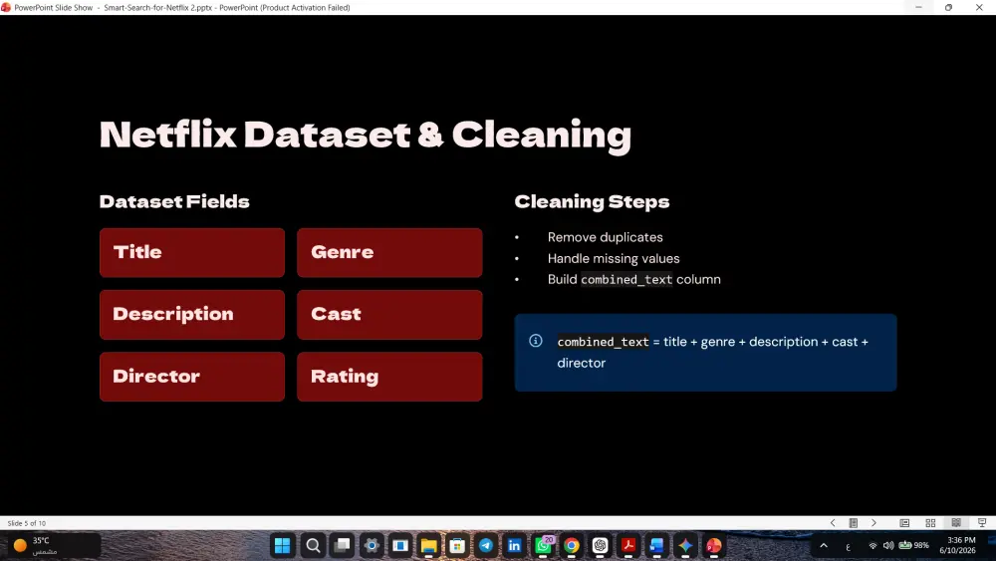The image size is (996, 561).
Task: Open Settings gear app on taskbar
Action: tap(372, 545)
